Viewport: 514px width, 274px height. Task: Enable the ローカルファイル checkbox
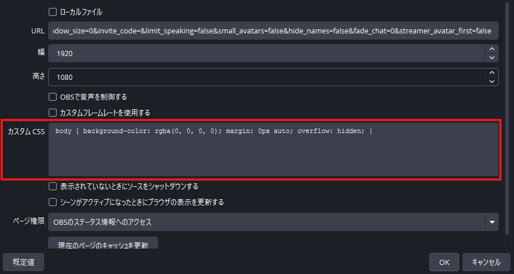(53, 12)
